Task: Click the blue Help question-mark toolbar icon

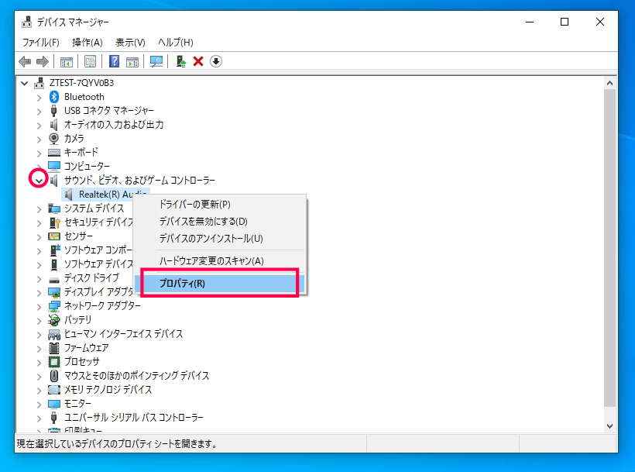Action: point(114,61)
